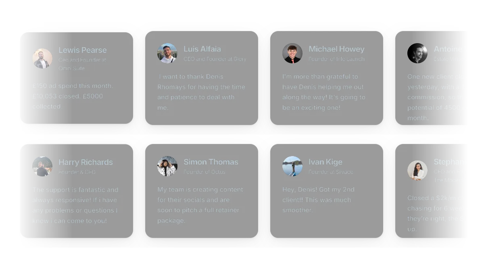Click the 'Got my 2nd client' testimonial

click(x=318, y=200)
